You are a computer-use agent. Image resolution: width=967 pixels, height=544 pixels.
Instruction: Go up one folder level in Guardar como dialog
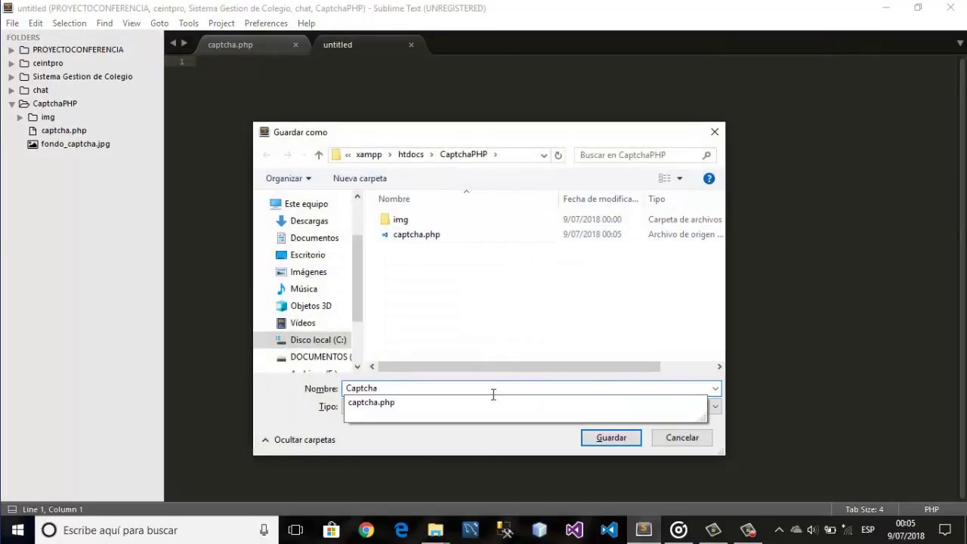[319, 155]
